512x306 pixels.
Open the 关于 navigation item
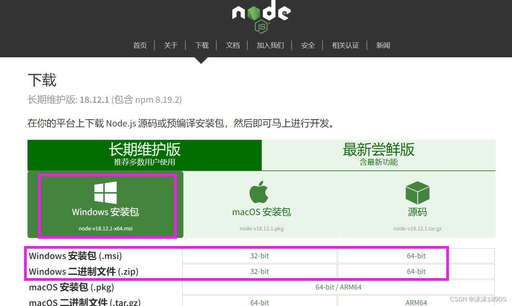click(171, 45)
